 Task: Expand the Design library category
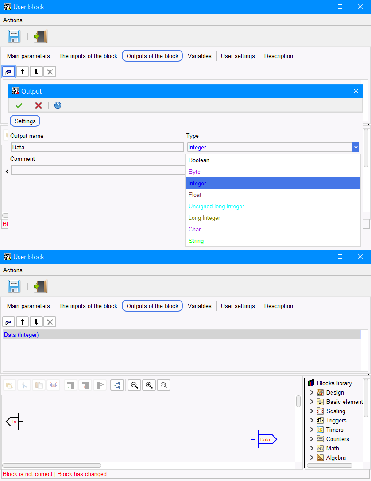pyautogui.click(x=312, y=392)
